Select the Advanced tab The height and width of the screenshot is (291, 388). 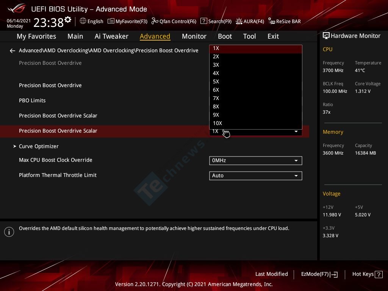pyautogui.click(x=155, y=36)
